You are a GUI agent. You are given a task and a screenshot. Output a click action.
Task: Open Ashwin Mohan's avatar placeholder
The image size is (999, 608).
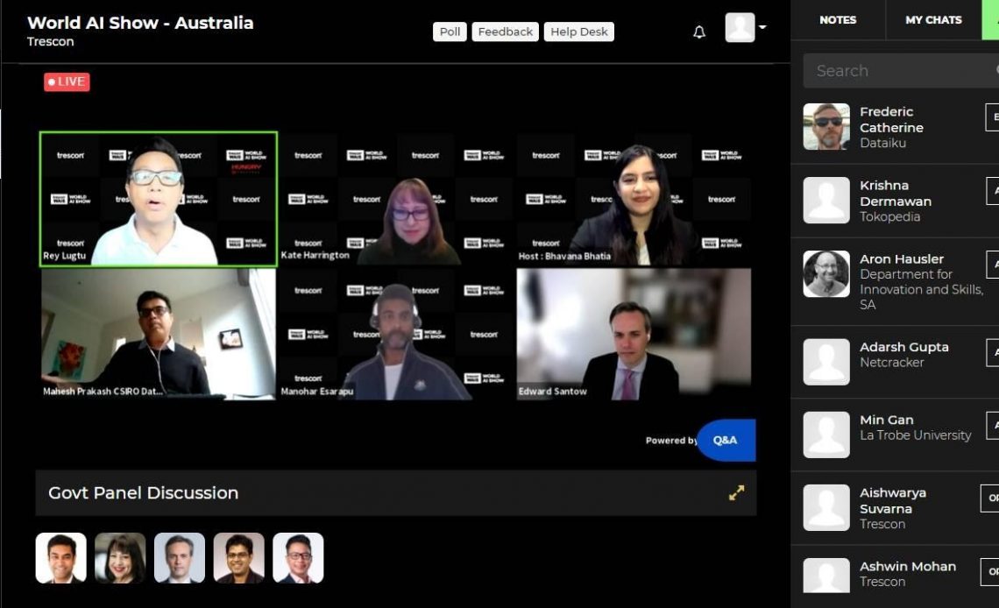pyautogui.click(x=826, y=576)
